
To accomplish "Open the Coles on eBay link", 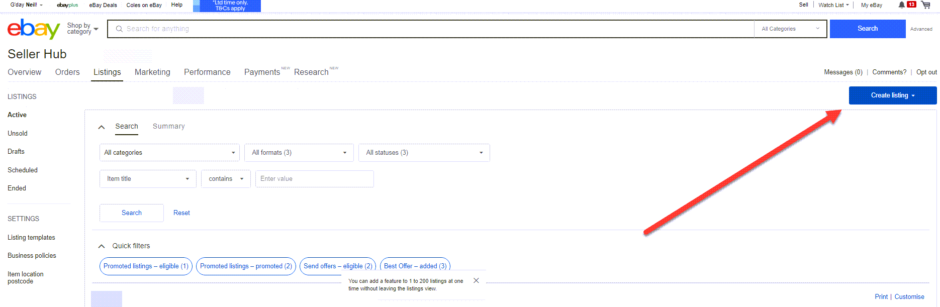I will tap(144, 5).
